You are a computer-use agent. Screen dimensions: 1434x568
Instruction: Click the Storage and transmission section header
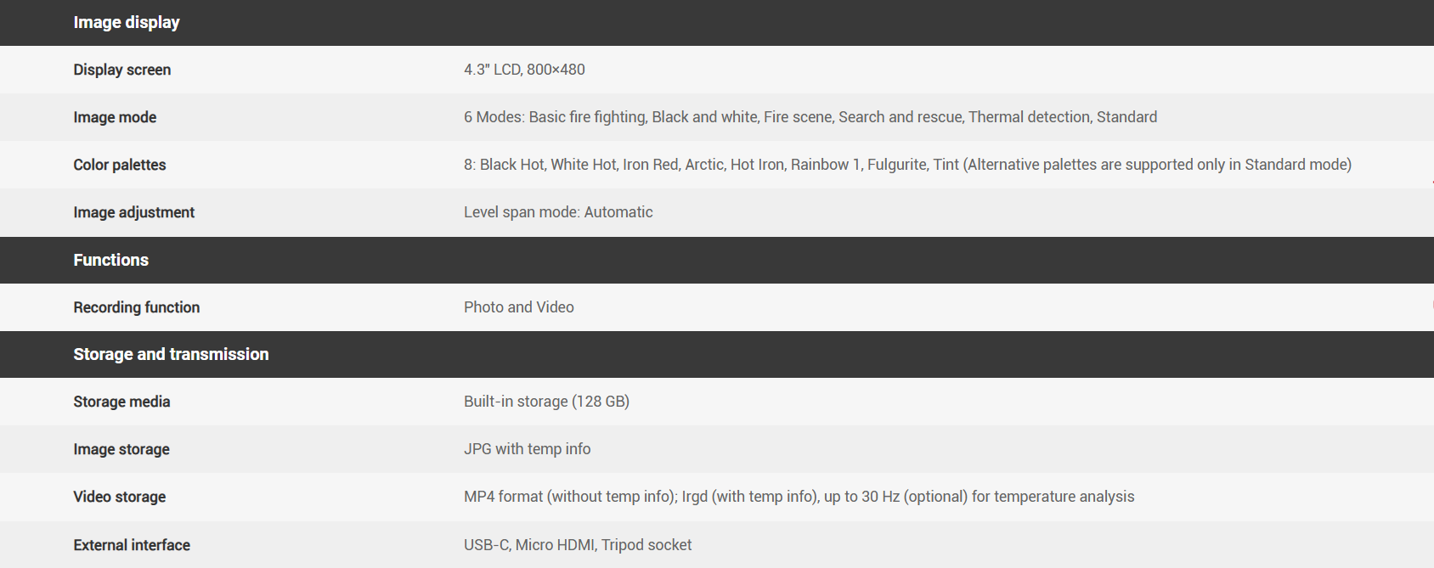point(171,354)
